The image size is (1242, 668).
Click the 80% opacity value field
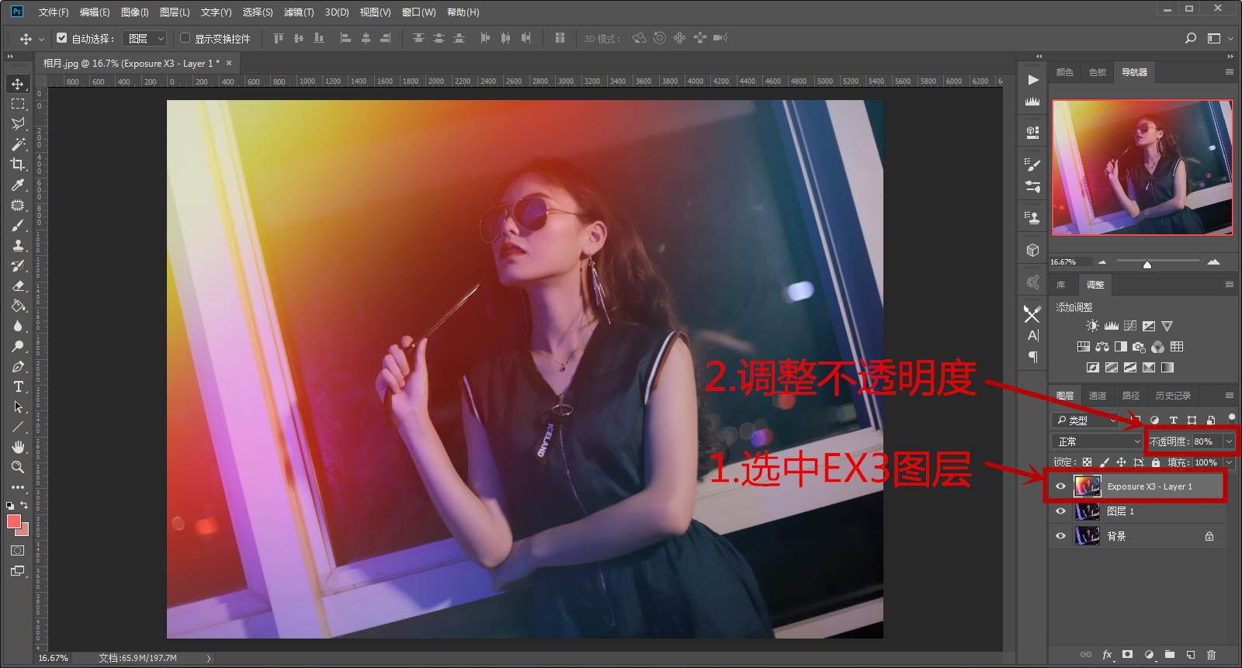(x=1207, y=441)
